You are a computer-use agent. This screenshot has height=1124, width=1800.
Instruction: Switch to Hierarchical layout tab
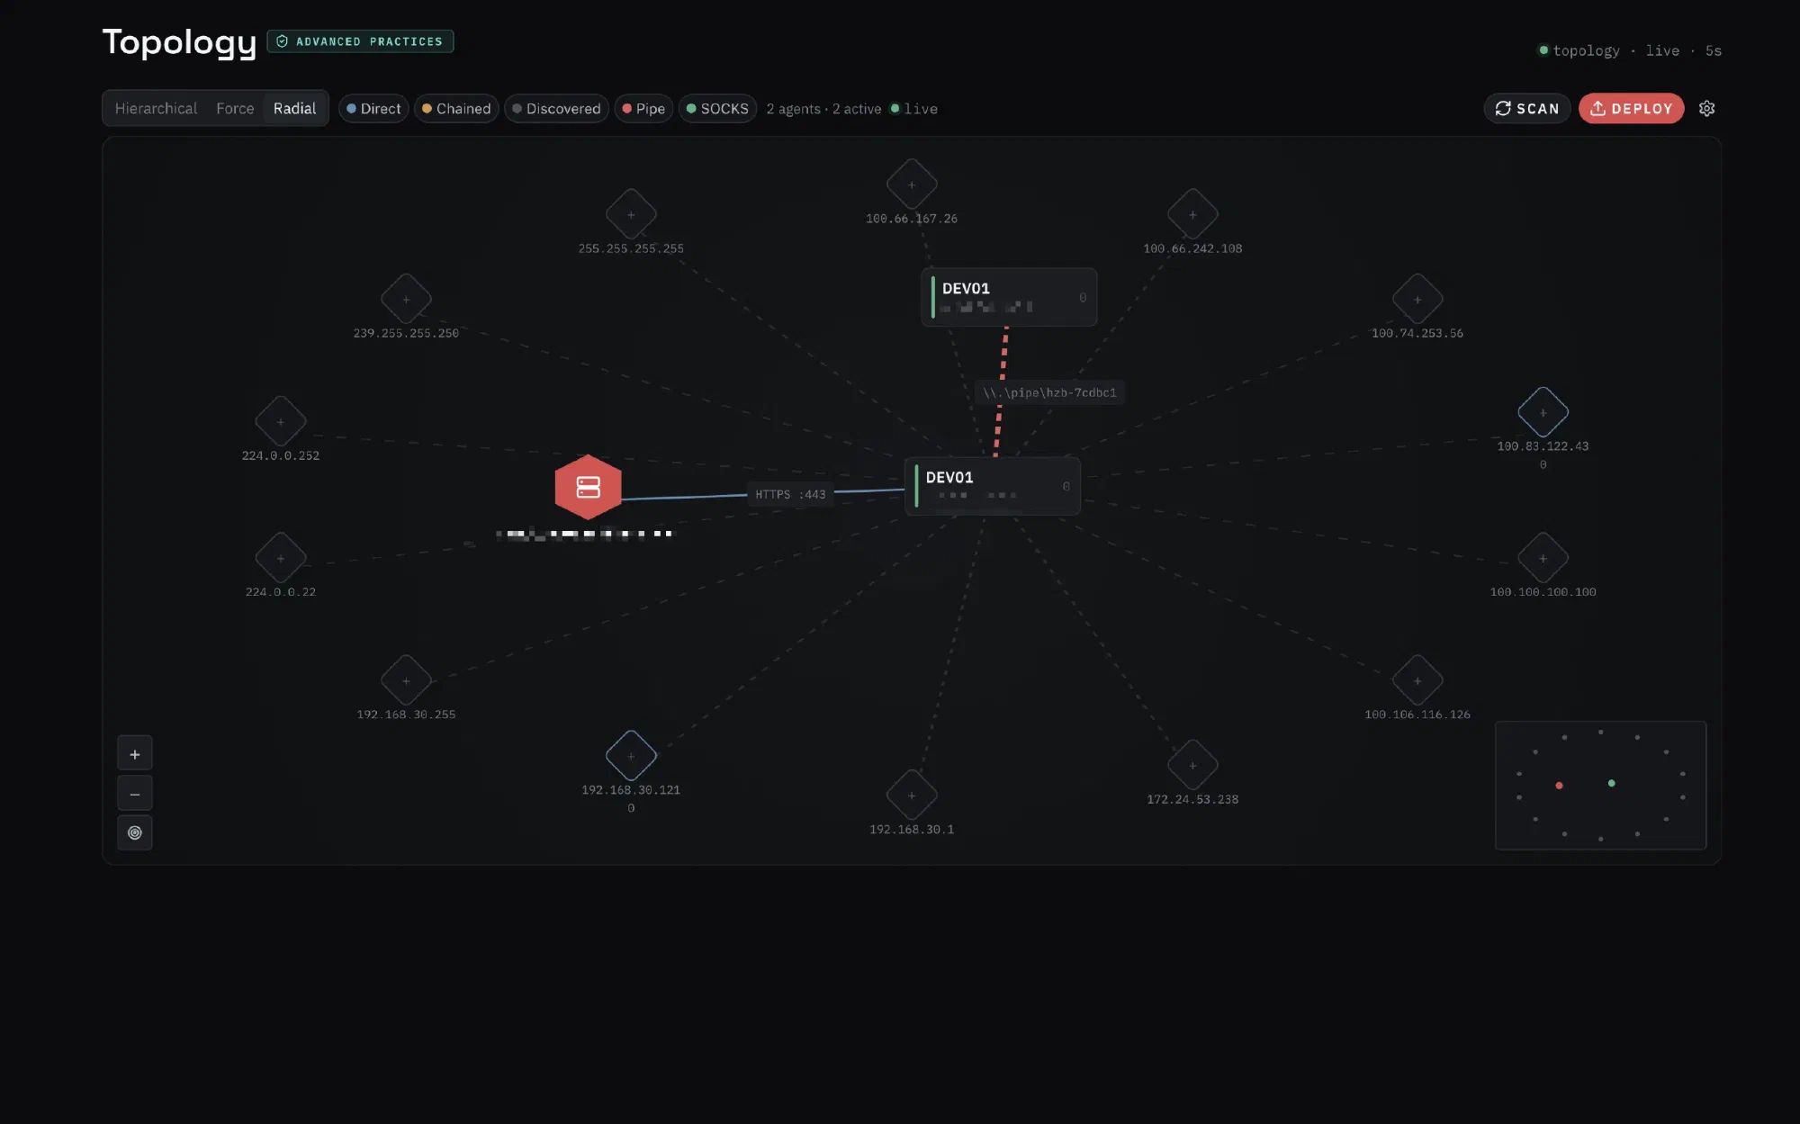point(156,108)
